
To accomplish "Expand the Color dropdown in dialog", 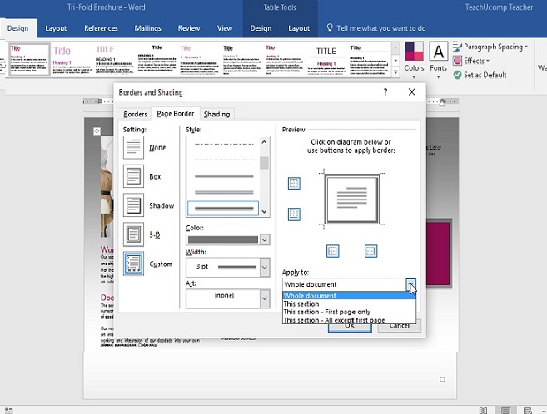I will click(x=265, y=240).
